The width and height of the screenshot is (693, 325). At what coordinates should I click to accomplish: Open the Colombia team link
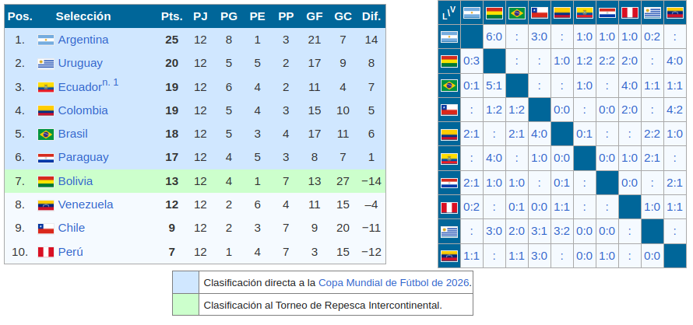pos(83,110)
